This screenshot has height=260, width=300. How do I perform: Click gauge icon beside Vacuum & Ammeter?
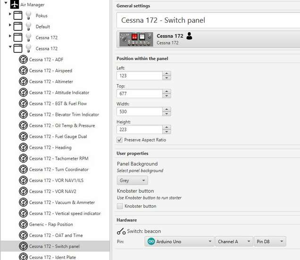coord(23,202)
